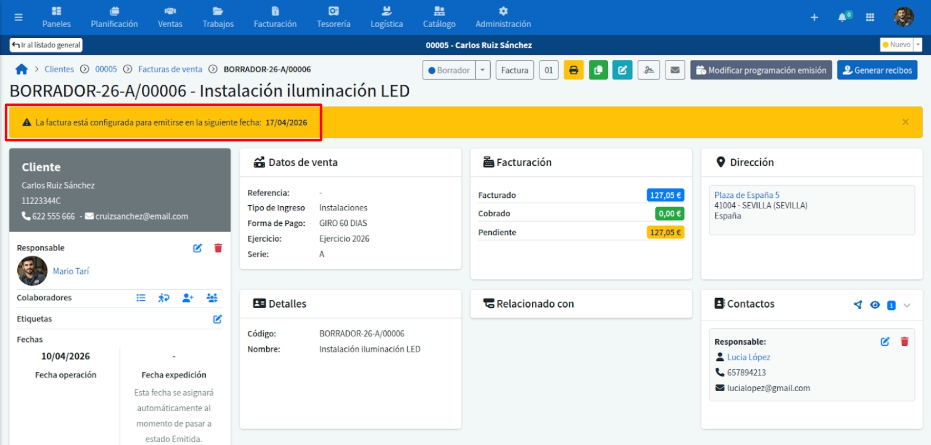The width and height of the screenshot is (931, 445).
Task: Open the Plaza de España 5 address link
Action: pos(746,195)
